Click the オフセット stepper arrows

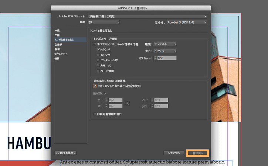(x=155, y=58)
